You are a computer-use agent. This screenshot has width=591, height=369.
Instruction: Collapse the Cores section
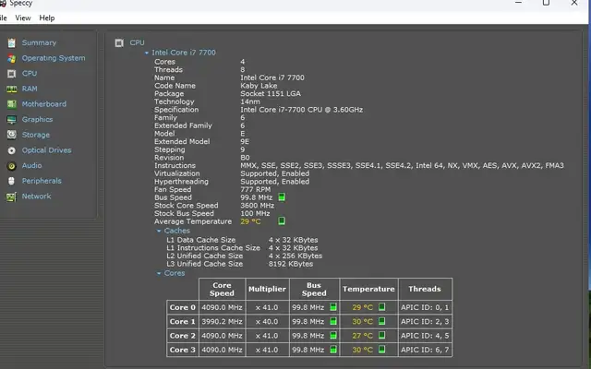tap(159, 273)
